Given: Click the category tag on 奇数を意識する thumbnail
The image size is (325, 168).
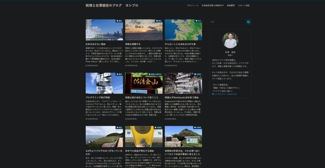Looking at the screenshot, I should pos(158,21).
